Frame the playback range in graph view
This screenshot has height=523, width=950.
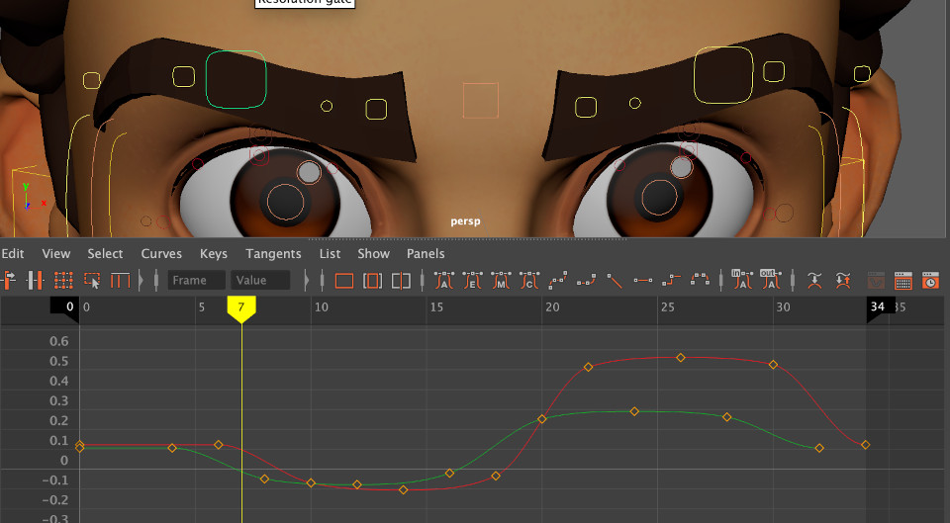pyautogui.click(x=372, y=281)
